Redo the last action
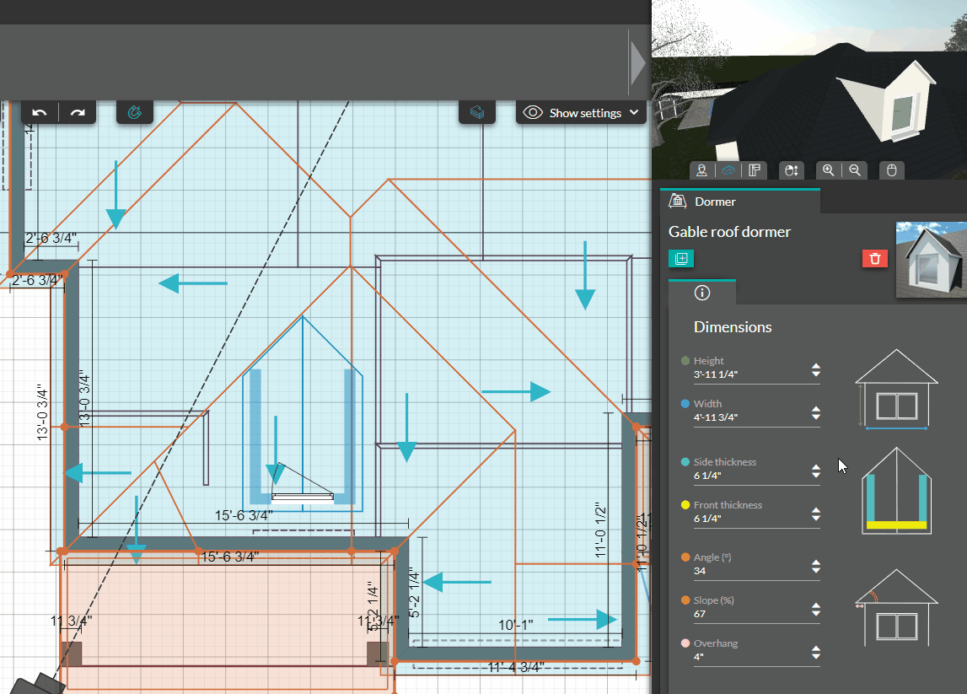 point(77,111)
